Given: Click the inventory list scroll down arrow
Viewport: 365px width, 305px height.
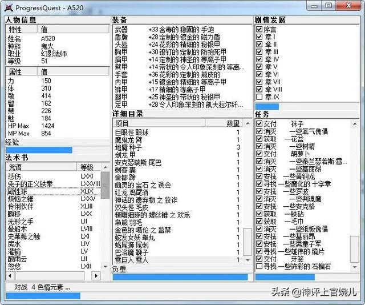Looking at the screenshot, I should point(248,260).
